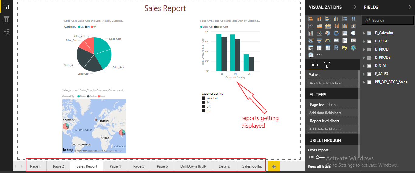Select the 100% stacked bar chart visualization
Screen dimensions: 415x173
coord(345,19)
